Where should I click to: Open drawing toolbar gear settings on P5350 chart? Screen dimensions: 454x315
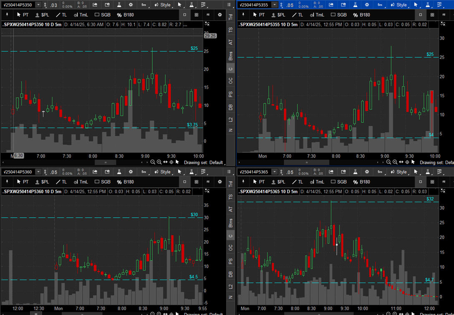pyautogui.click(x=220, y=15)
